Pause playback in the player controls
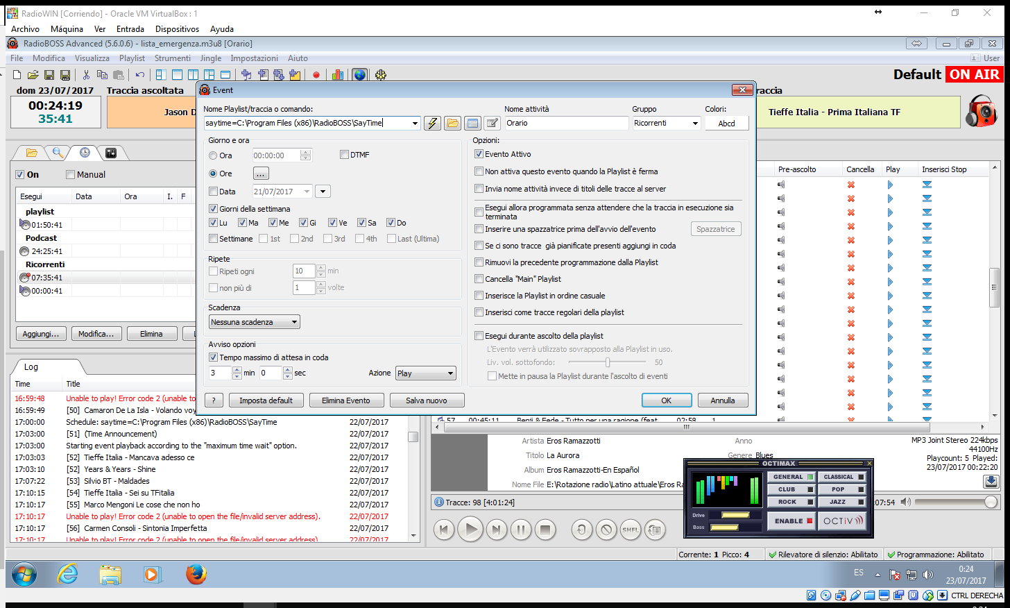The image size is (1010, 608). (x=520, y=530)
